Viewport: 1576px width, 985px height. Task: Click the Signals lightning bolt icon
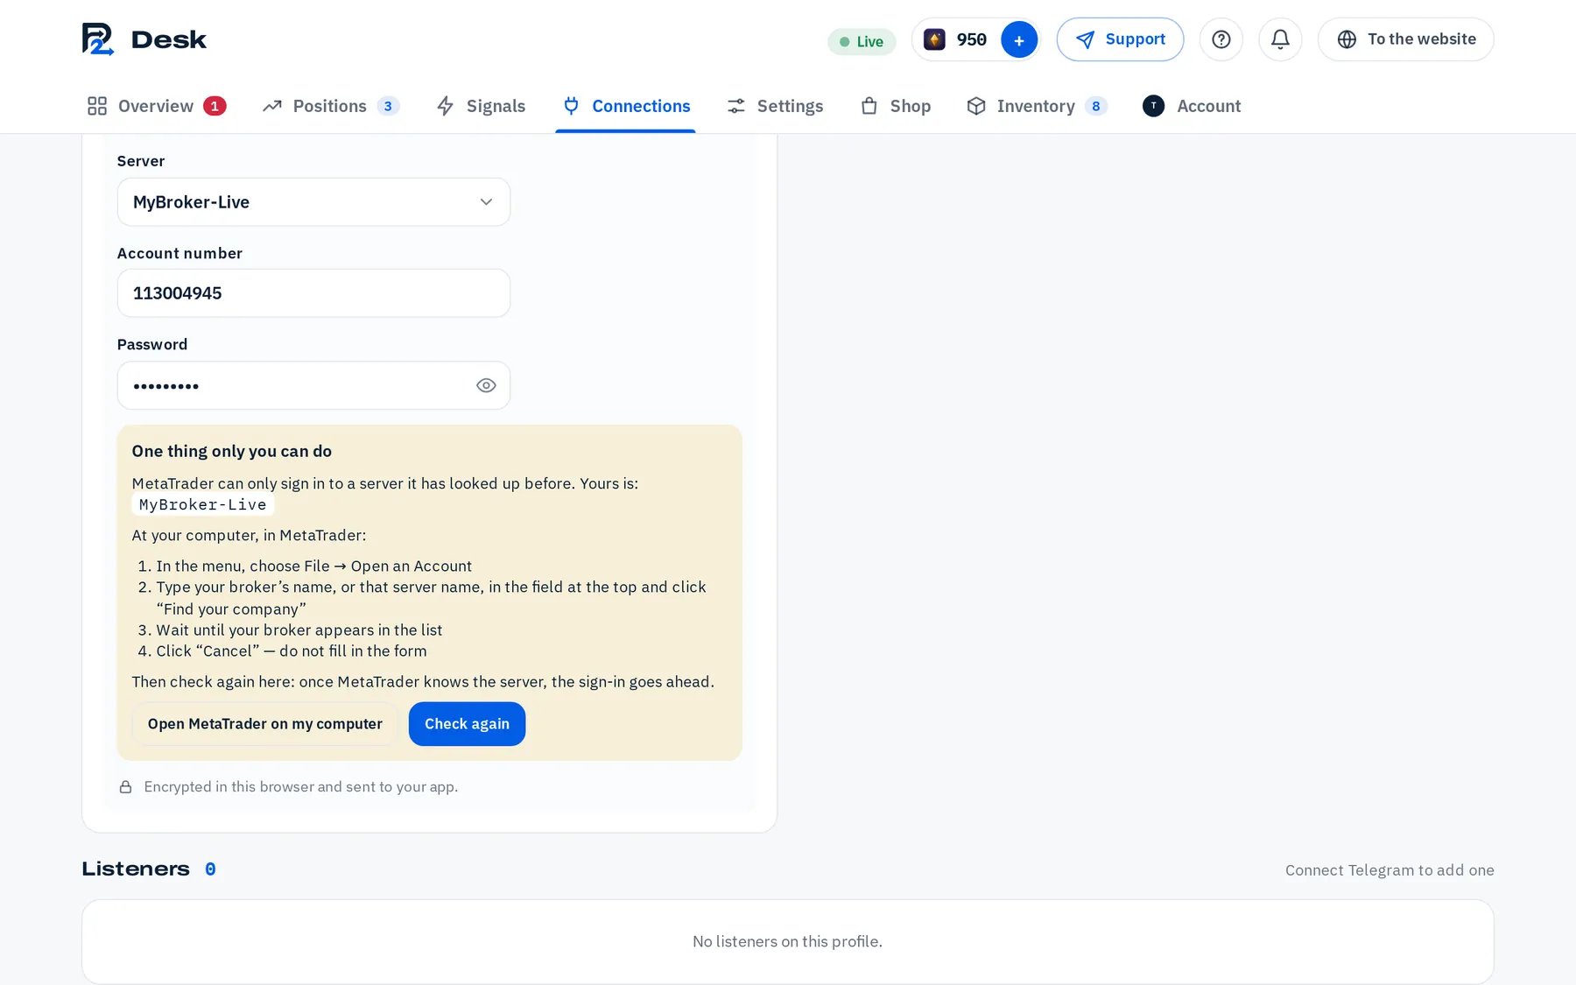click(446, 106)
